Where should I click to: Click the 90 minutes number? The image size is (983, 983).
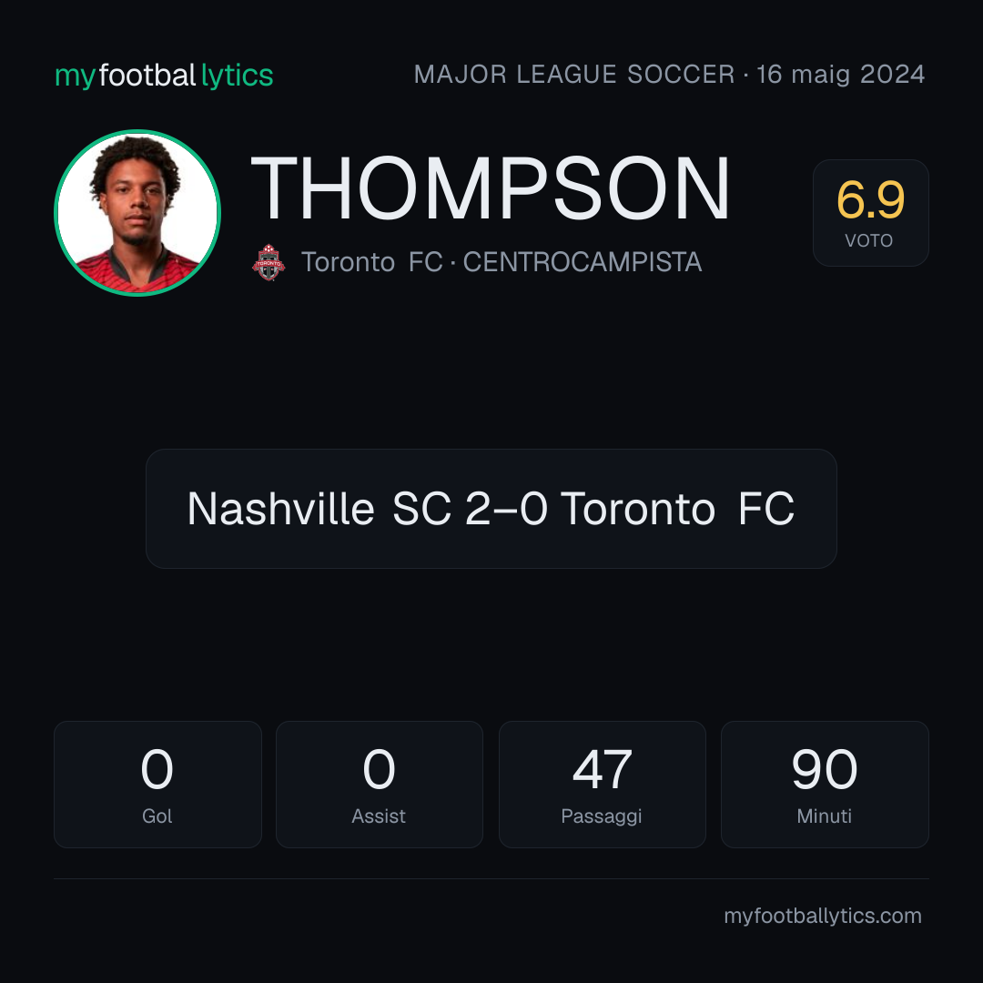coord(825,769)
